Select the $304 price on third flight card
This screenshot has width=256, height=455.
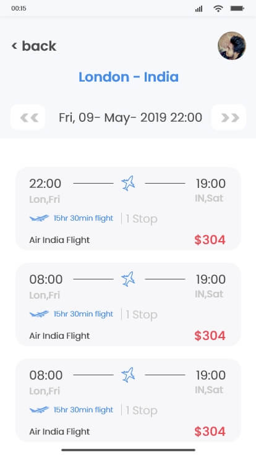[x=210, y=432]
